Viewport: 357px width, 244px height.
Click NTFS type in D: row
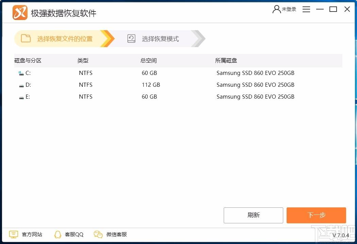pyautogui.click(x=86, y=85)
